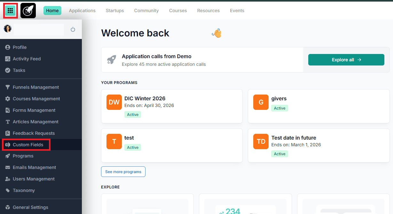The image size is (393, 214).
Task: Click the user avatar picture
Action: (8, 29)
